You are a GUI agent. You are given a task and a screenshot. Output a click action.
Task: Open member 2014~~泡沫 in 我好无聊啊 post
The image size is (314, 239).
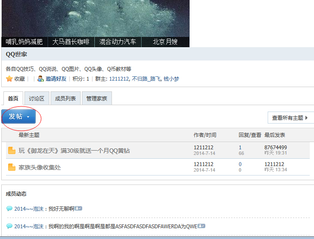pos(29,209)
